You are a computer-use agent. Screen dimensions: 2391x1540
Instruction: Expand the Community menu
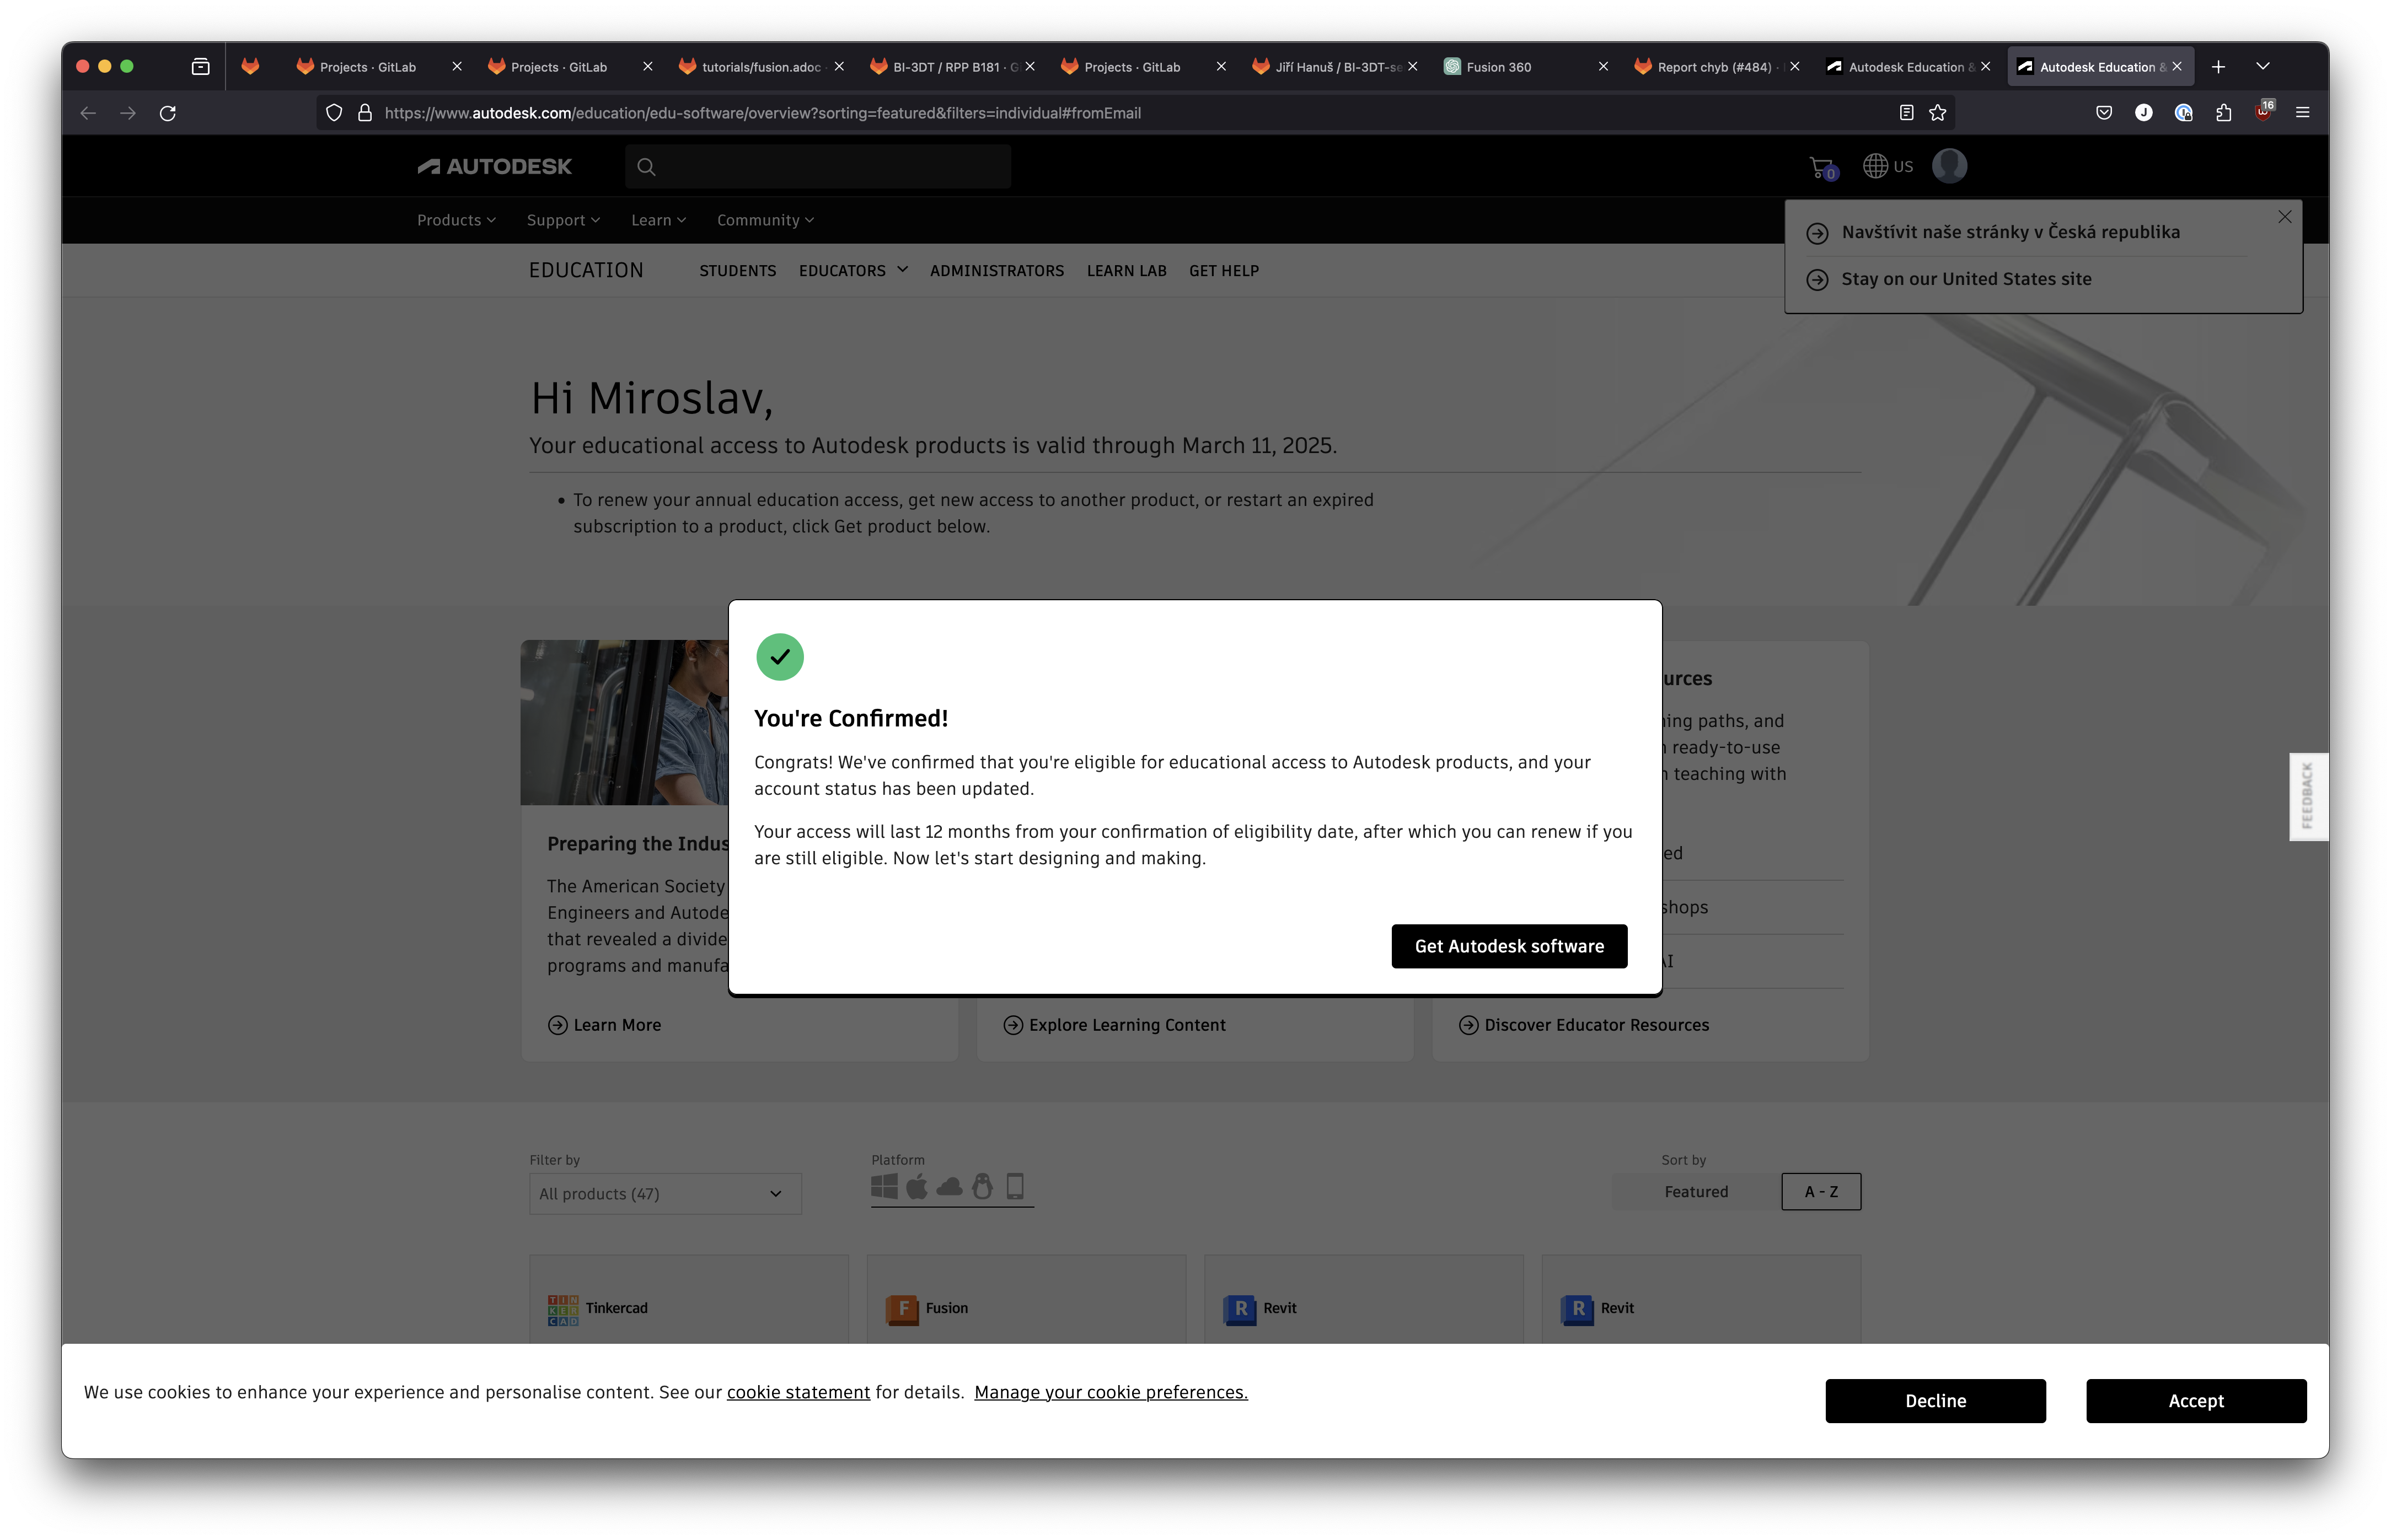(765, 220)
